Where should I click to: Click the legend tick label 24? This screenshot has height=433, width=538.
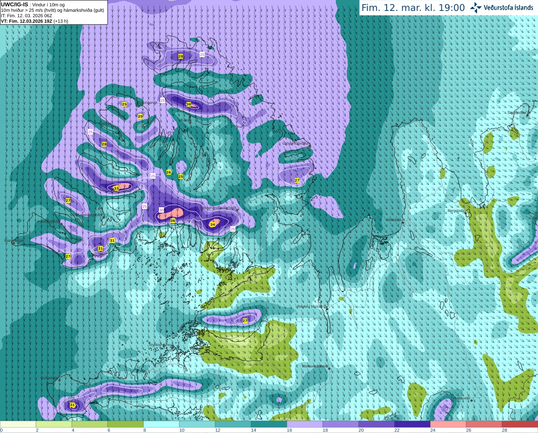(x=433, y=430)
